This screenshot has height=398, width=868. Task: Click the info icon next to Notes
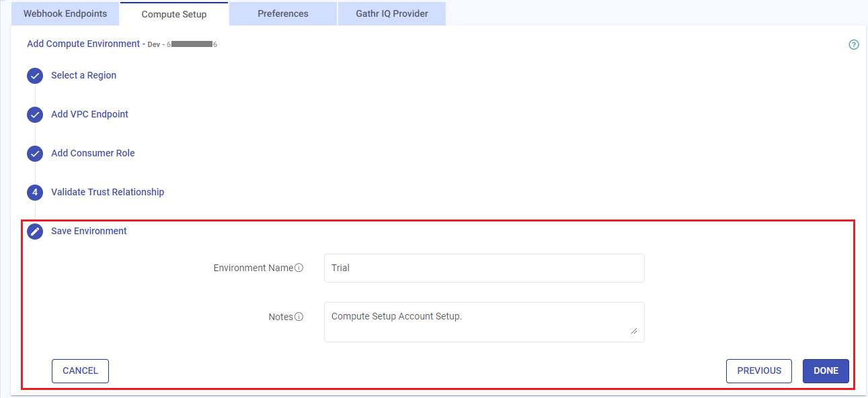299,317
